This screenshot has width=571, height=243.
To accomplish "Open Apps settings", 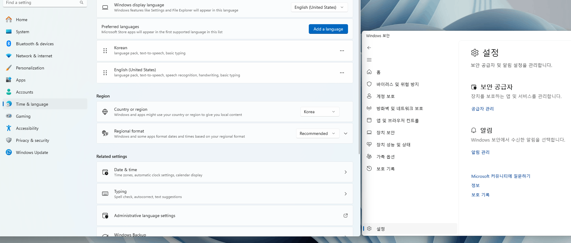I will click(45, 80).
